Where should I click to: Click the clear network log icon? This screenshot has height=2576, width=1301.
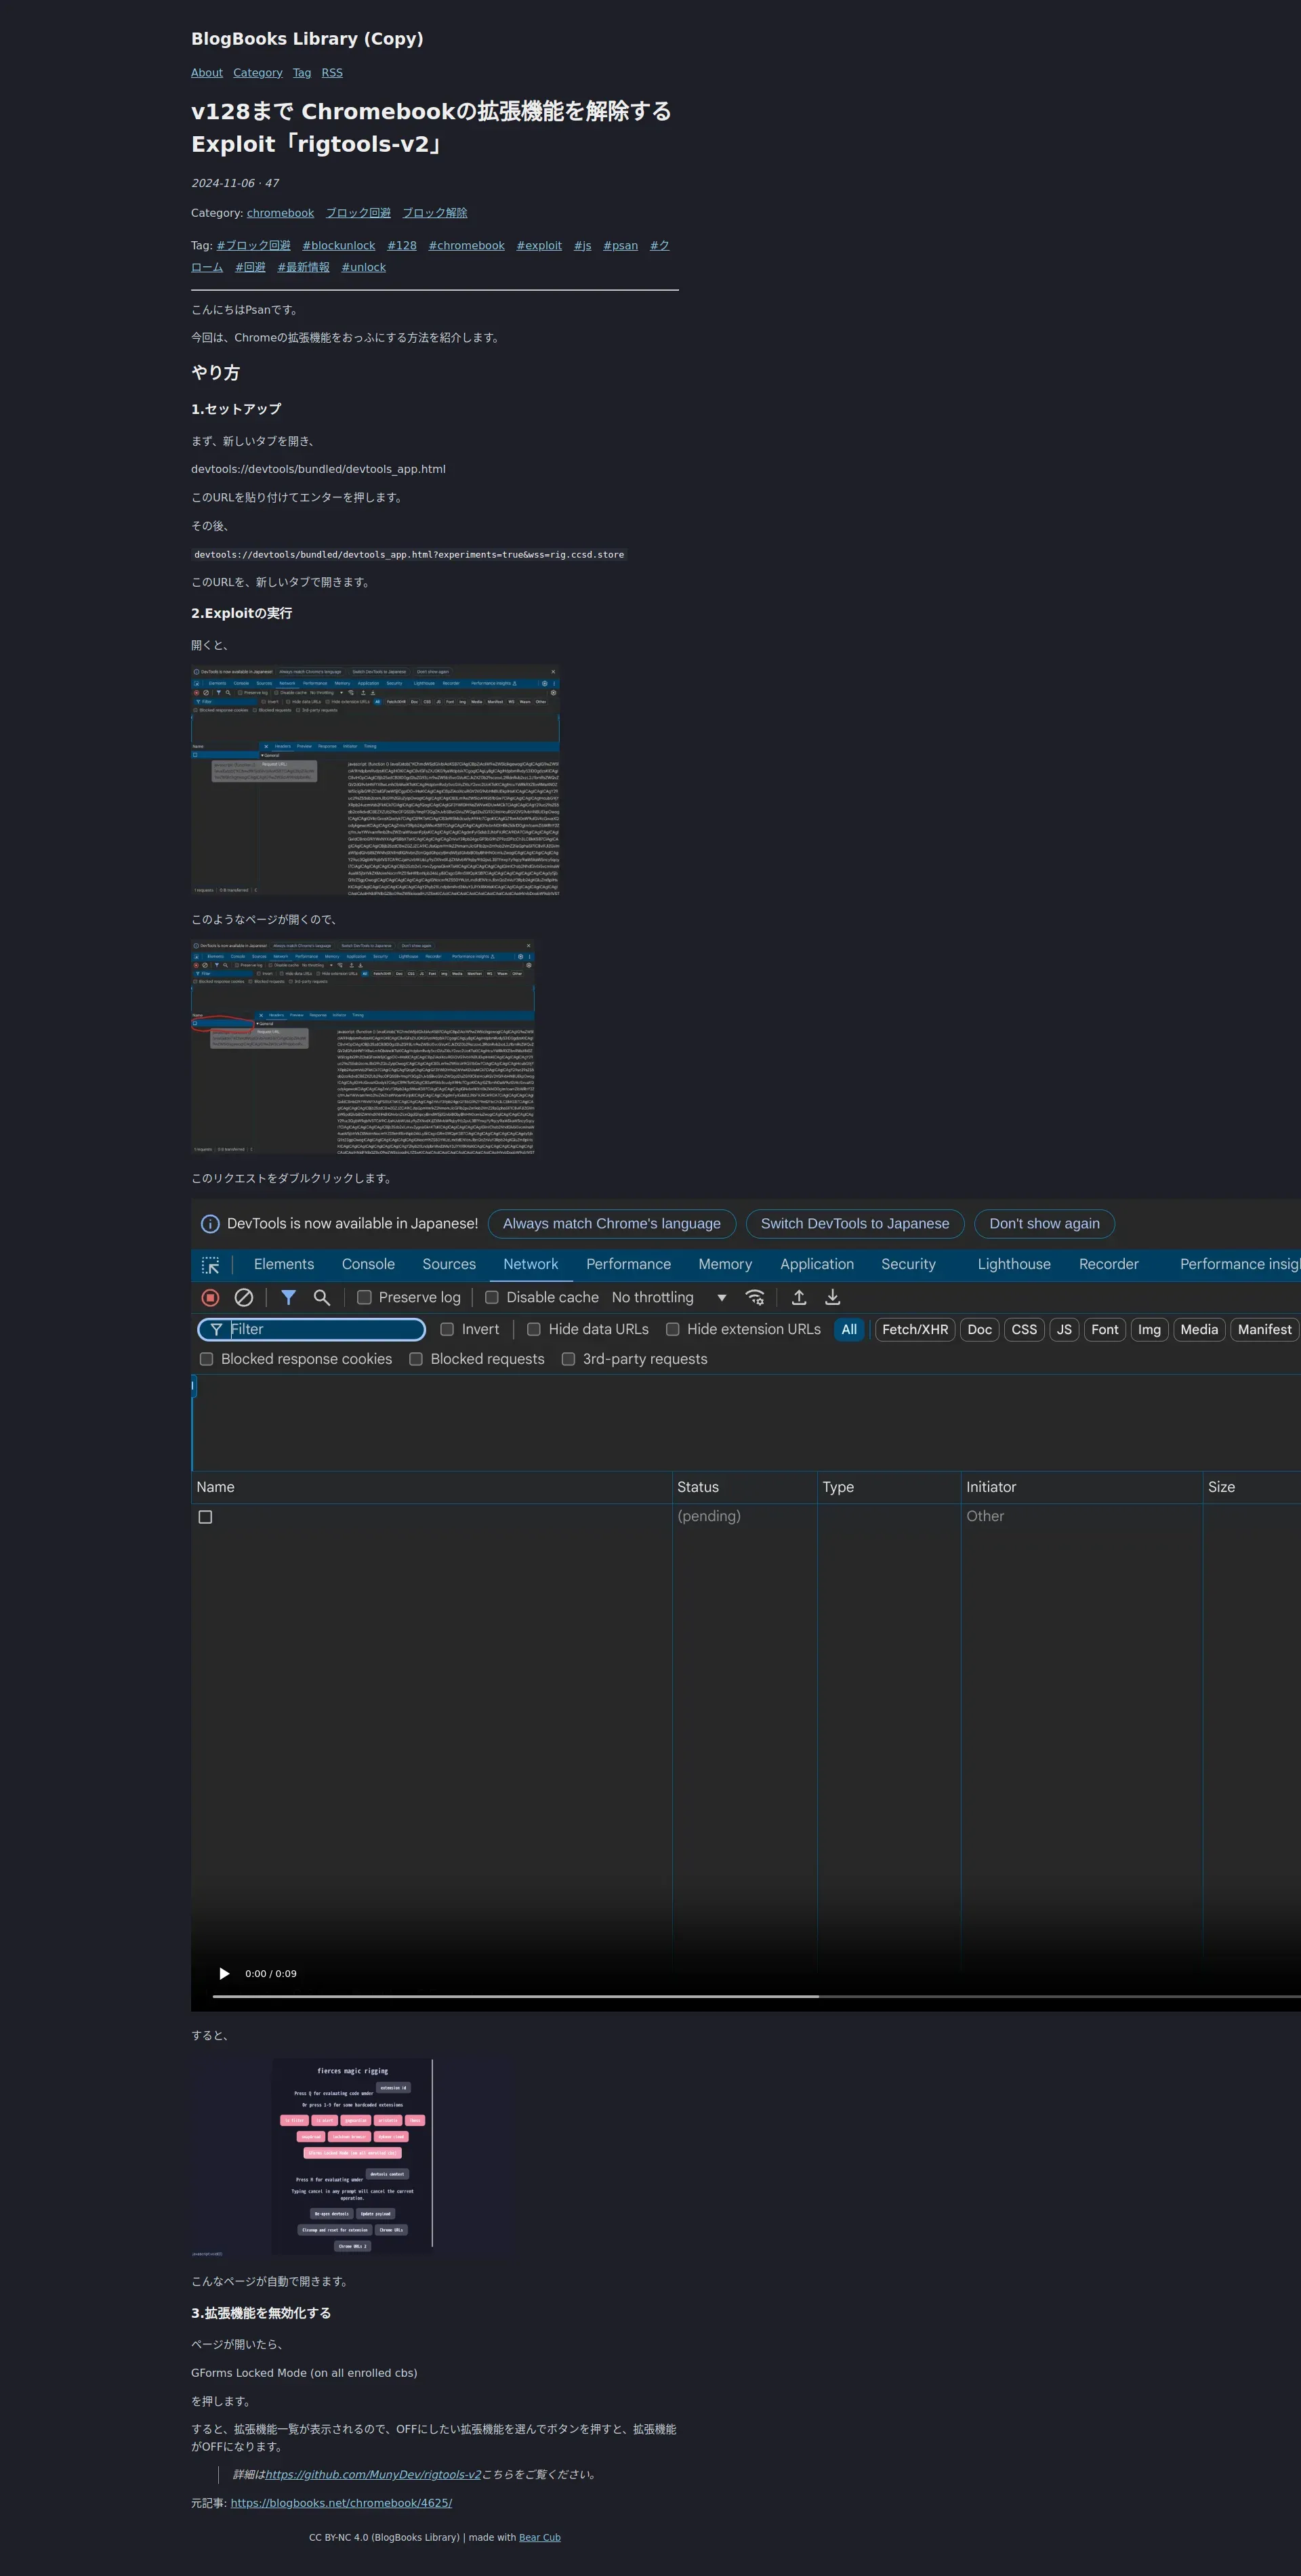point(244,1297)
